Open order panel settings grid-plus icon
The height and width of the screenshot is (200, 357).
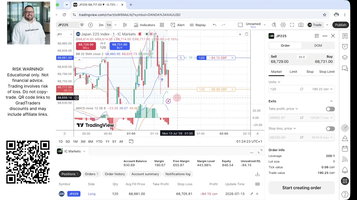click(x=317, y=36)
